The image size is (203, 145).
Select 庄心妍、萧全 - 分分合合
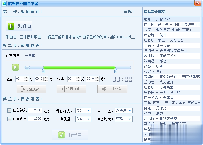[172, 40]
